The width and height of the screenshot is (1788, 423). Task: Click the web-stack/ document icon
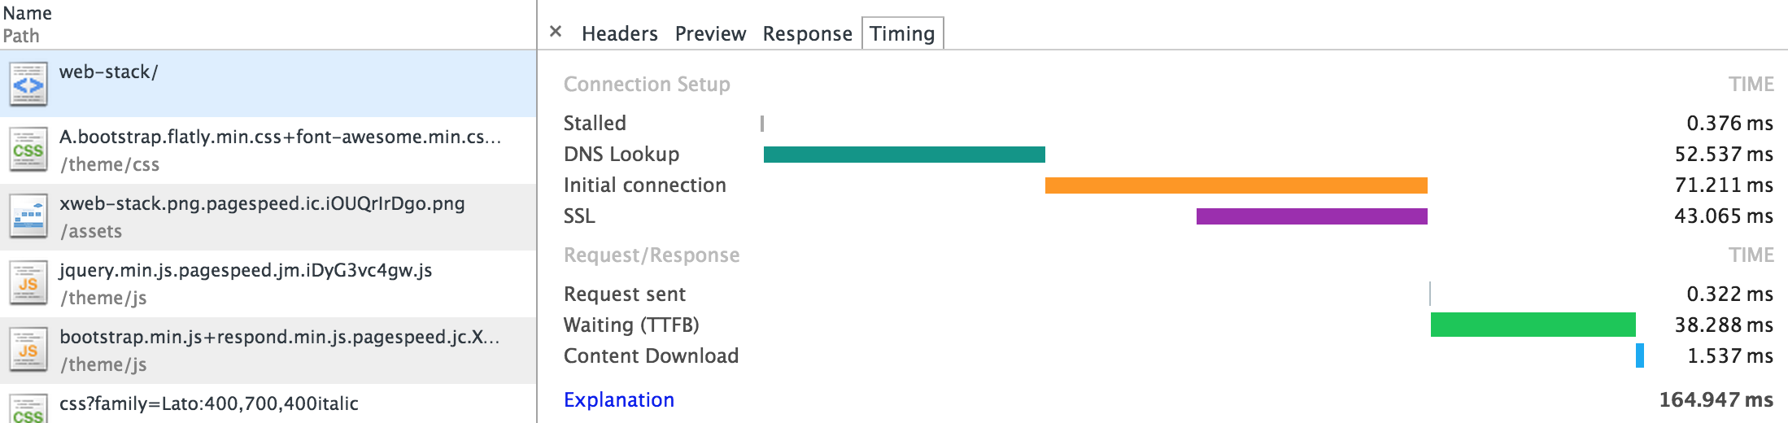point(28,84)
